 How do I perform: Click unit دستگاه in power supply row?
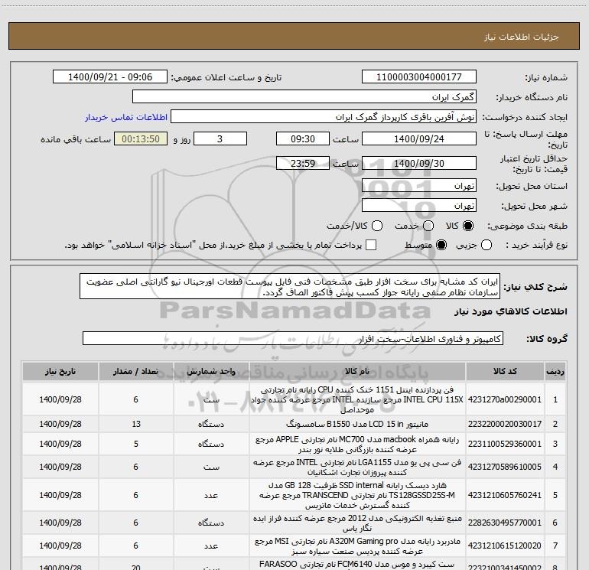(211, 523)
